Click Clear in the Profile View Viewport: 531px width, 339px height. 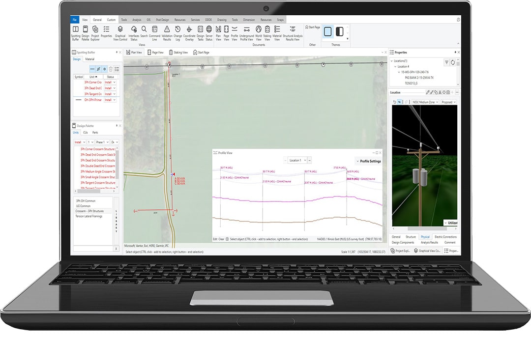[x=222, y=239]
